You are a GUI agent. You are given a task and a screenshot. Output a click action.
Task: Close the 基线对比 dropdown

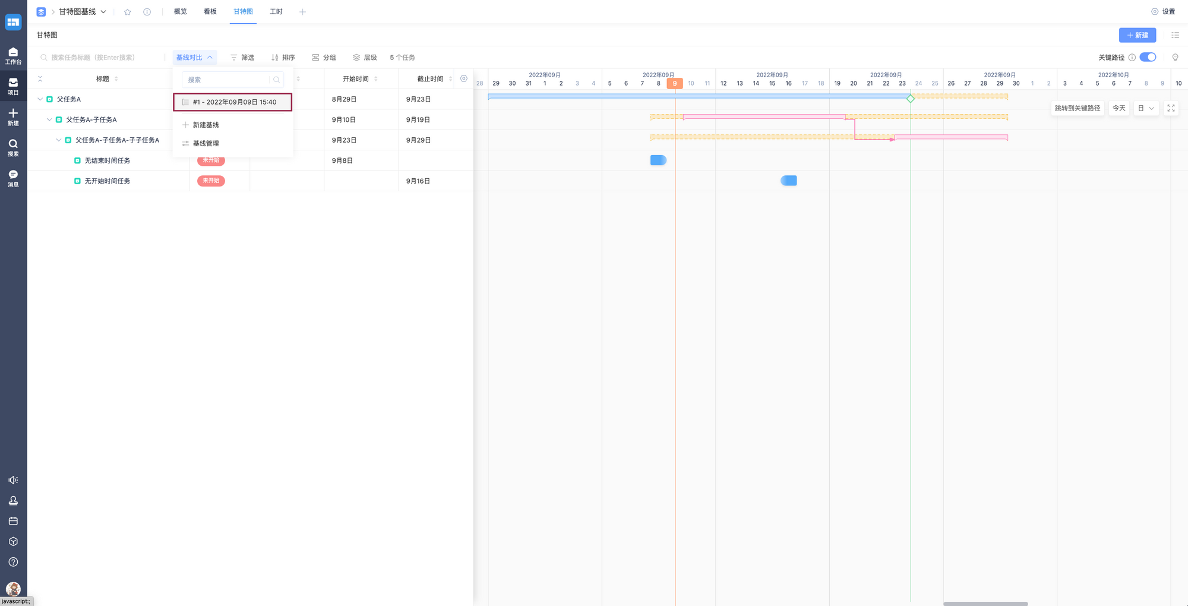194,58
